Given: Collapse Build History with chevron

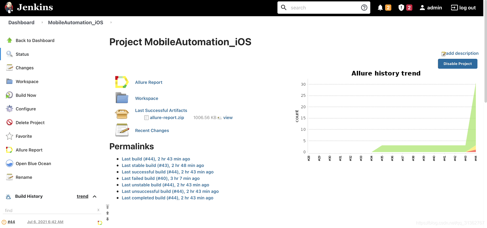Looking at the screenshot, I should pyautogui.click(x=95, y=197).
